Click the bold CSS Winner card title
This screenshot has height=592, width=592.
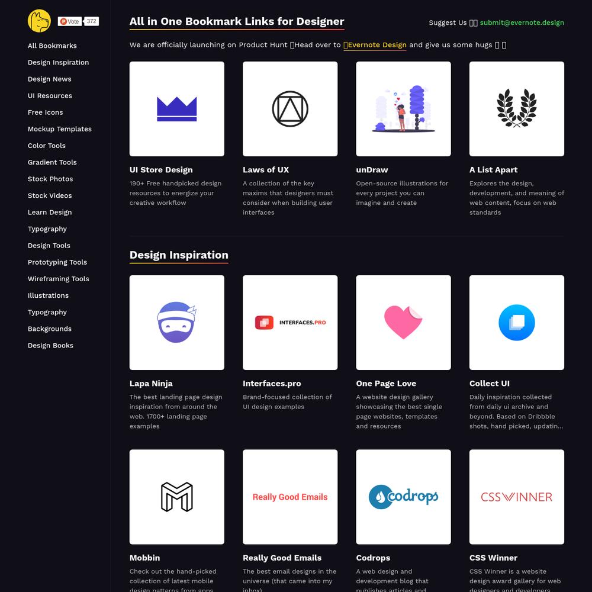494,558
